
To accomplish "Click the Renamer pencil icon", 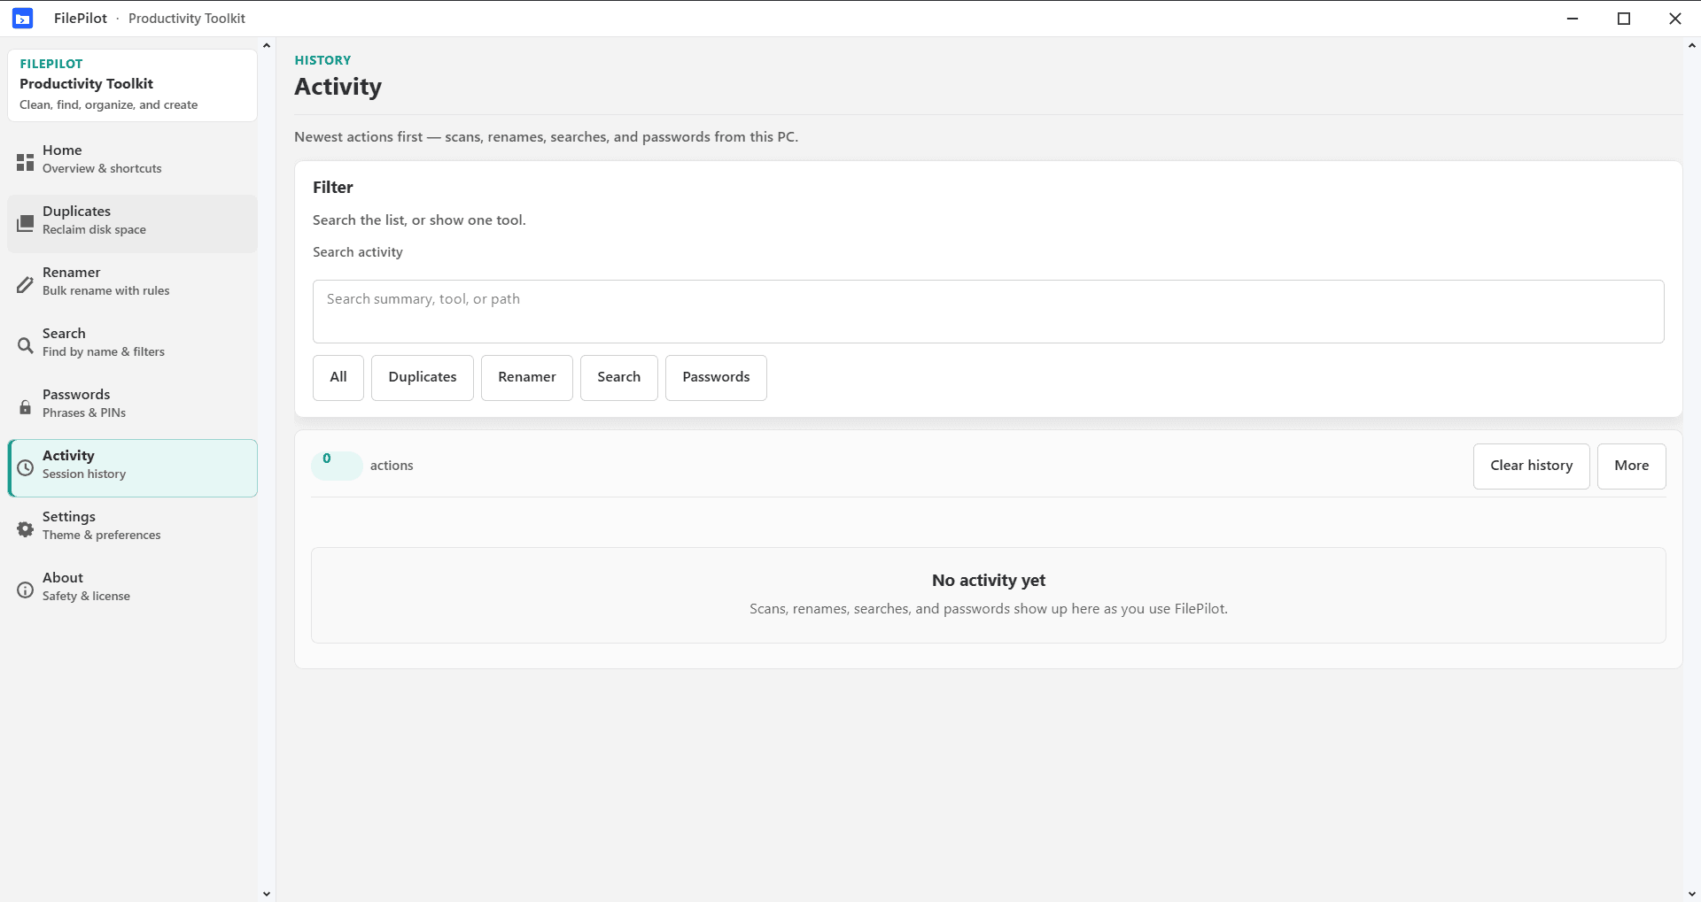I will [x=25, y=285].
